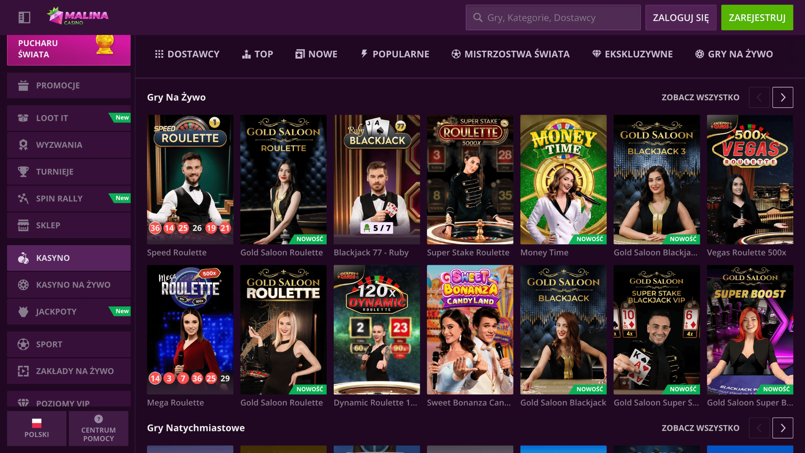Viewport: 805px width, 453px height.
Task: Click the Loot It icon
Action: 23,118
